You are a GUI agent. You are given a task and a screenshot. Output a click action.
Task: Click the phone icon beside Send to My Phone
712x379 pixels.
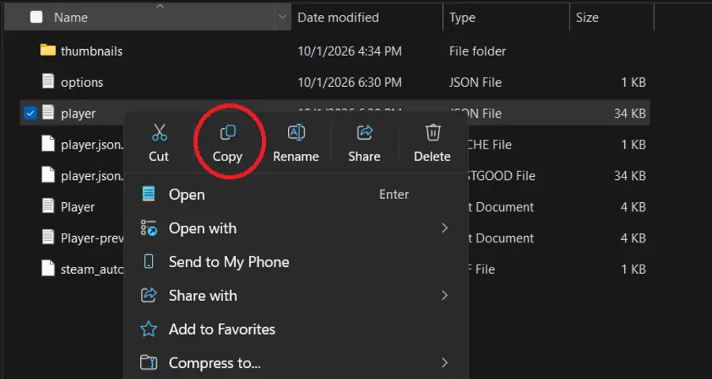click(x=149, y=261)
